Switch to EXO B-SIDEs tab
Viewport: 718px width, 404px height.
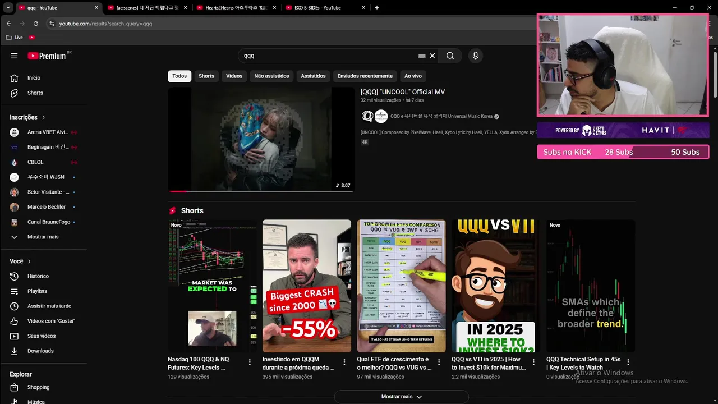click(325, 8)
